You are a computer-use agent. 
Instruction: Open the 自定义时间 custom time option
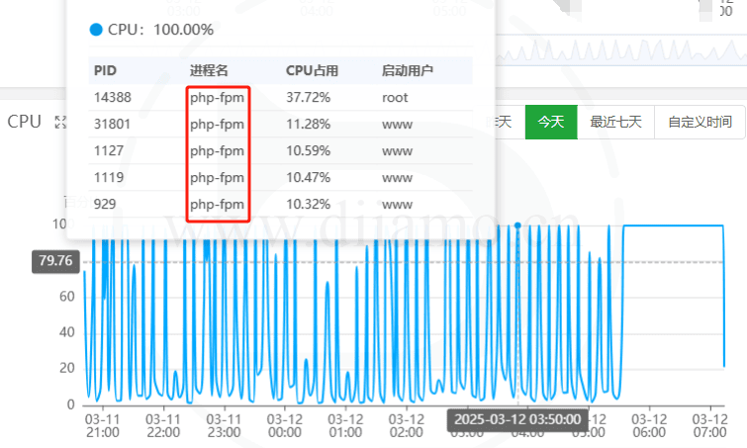point(700,122)
